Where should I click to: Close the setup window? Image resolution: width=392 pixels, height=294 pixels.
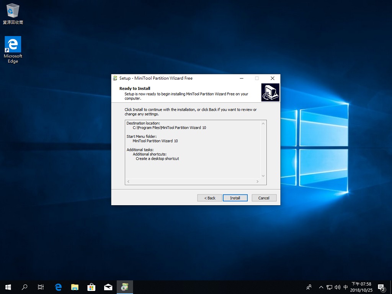tap(273, 78)
